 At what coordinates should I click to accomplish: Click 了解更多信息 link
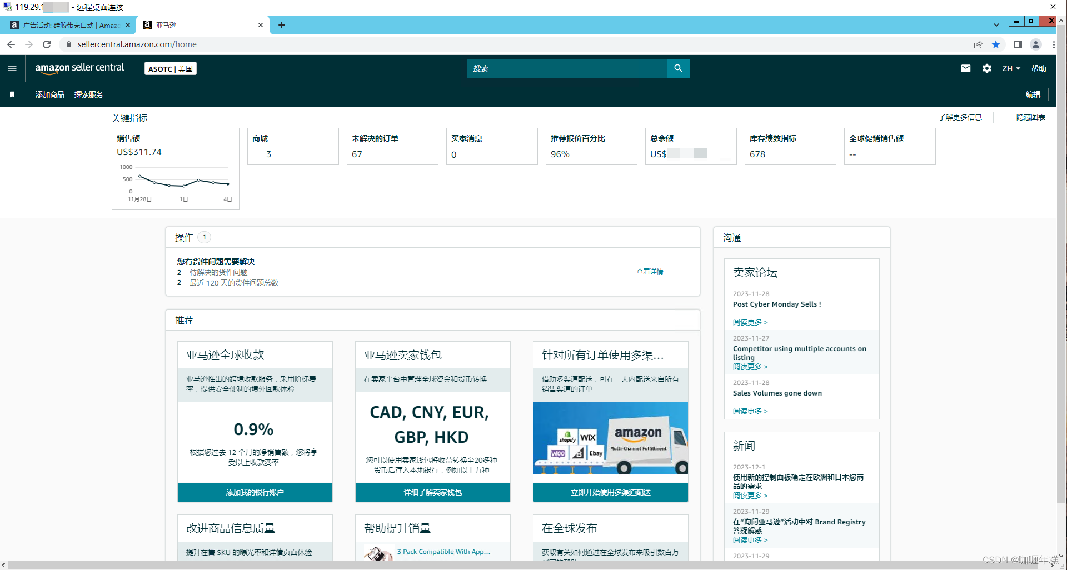click(x=960, y=117)
